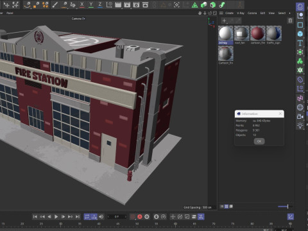
Task: Toggle the Y axis lock
Action: 91,4
